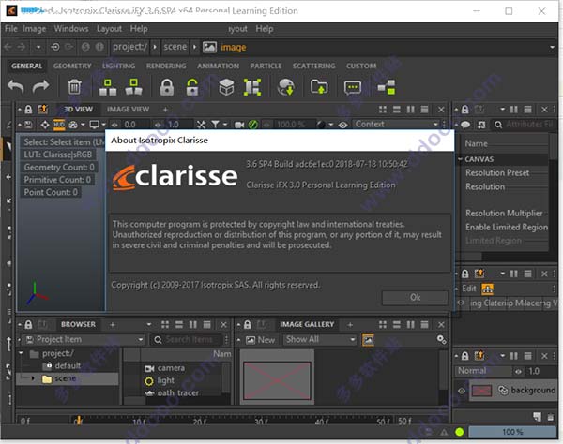Click the globe with download arrow icon
The image size is (563, 444).
[x=287, y=87]
